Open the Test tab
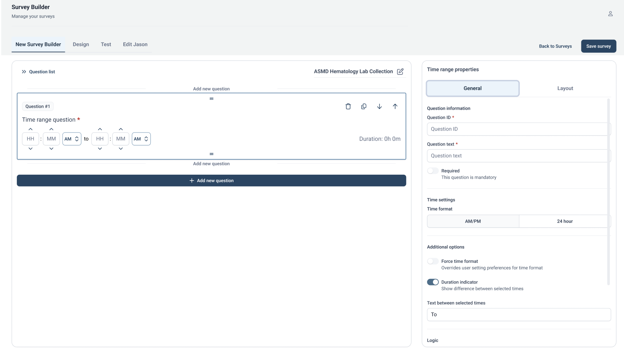 (106, 44)
